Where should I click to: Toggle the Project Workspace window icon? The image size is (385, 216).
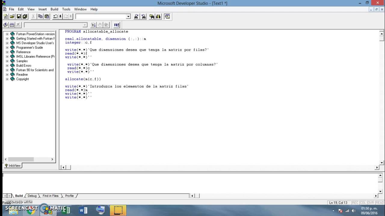[x=167, y=16]
